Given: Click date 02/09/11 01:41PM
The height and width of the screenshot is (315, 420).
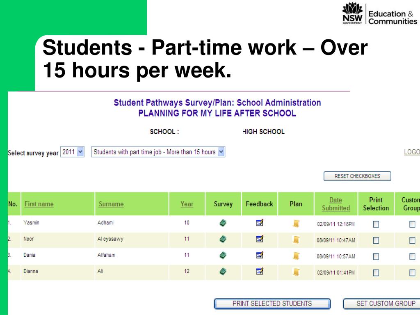Looking at the screenshot, I should pyautogui.click(x=336, y=273).
